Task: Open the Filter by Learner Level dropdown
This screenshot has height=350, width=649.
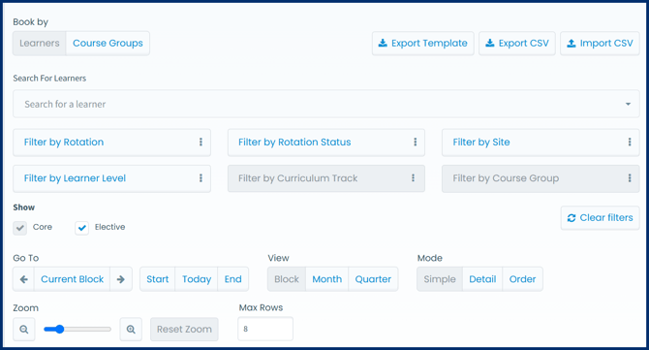Action: click(111, 178)
